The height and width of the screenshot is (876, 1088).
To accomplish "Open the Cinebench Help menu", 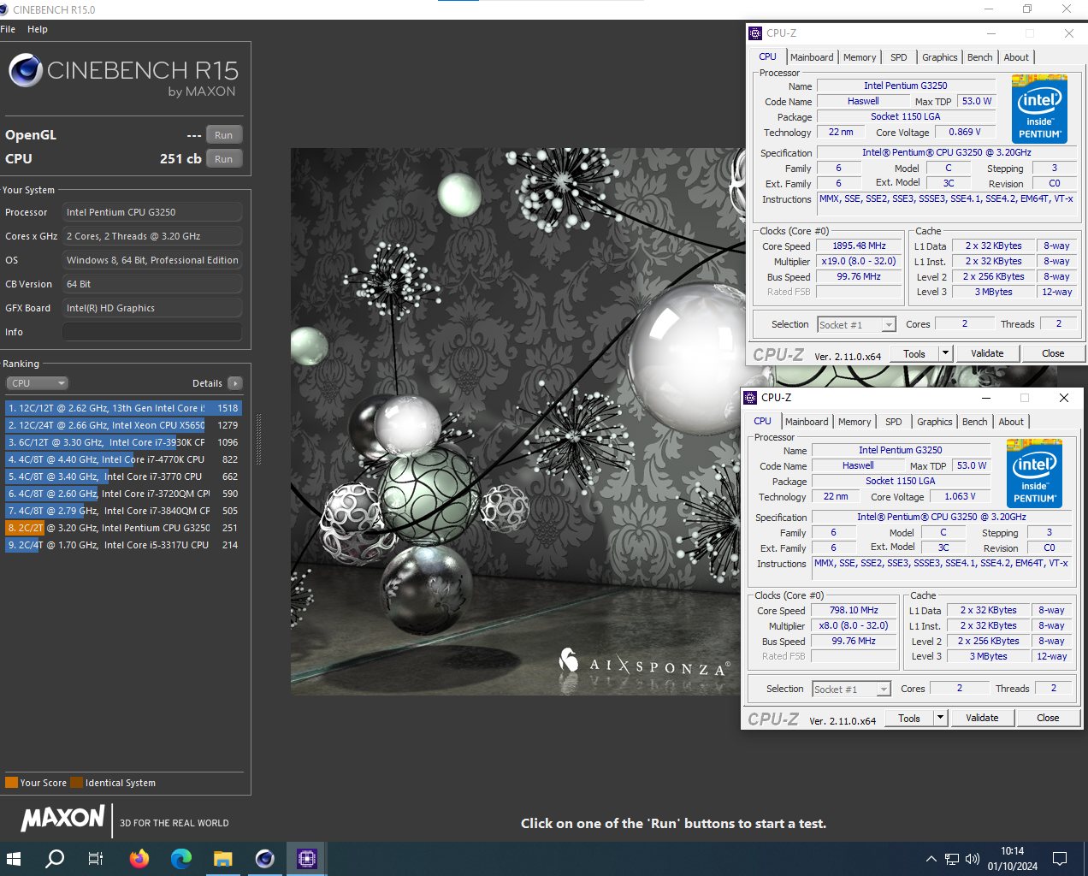I will 38,29.
